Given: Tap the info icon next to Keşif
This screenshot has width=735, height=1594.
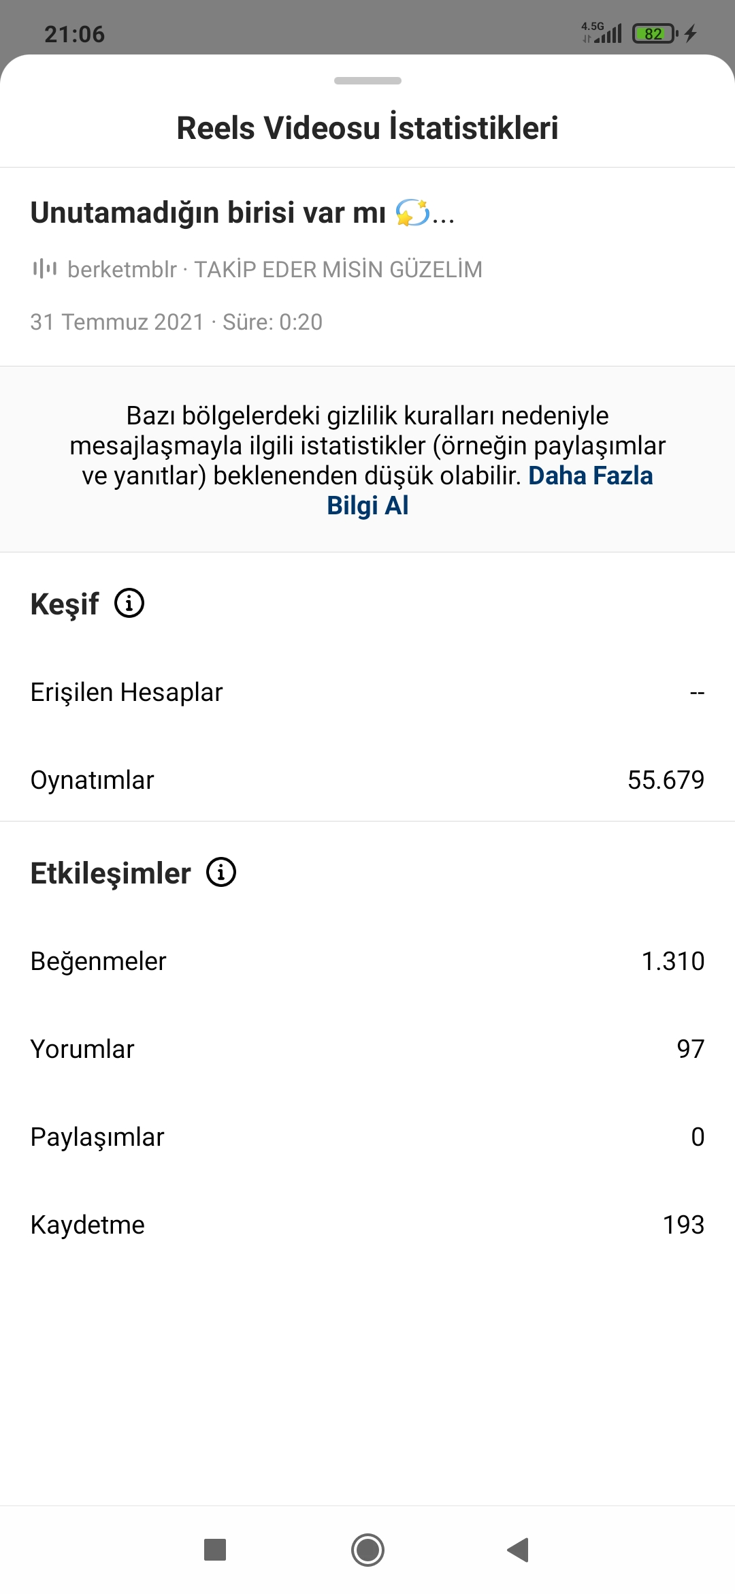Looking at the screenshot, I should tap(129, 603).
